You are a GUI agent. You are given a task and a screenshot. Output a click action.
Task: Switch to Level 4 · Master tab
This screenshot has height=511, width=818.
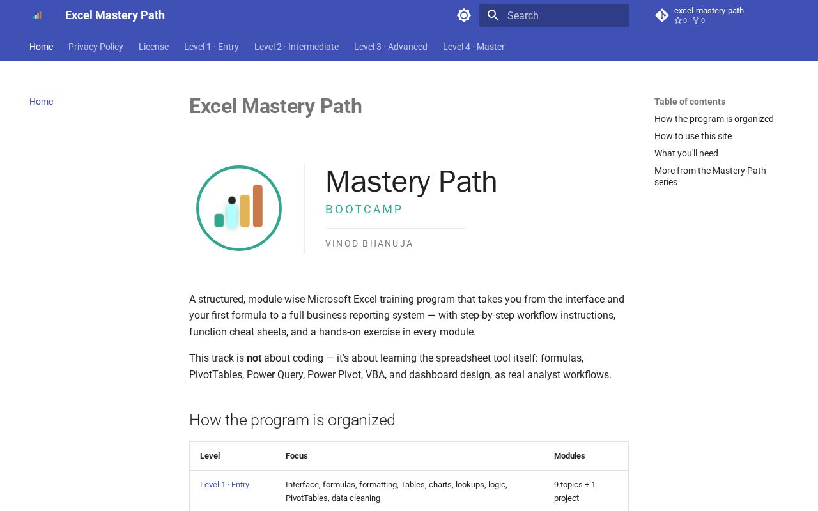[474, 47]
